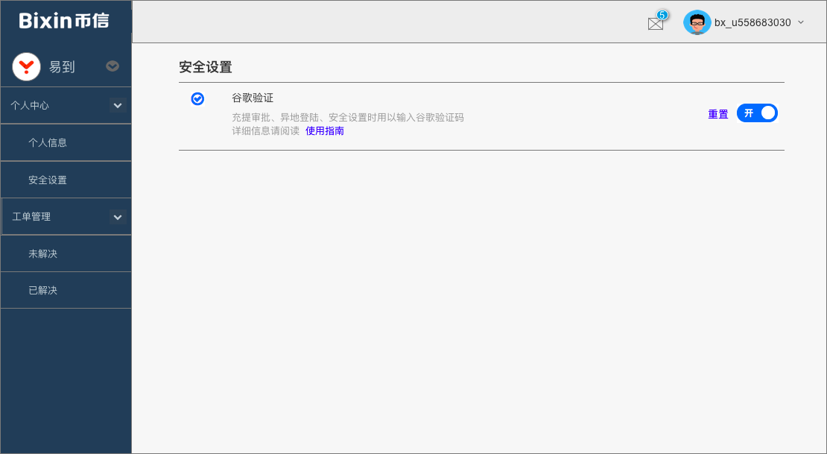This screenshot has height=454, width=827.
Task: Open the 已解决 tickets list
Action: 42,290
